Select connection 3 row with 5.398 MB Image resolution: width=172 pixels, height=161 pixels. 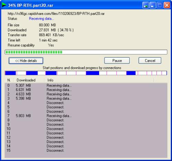(86, 98)
